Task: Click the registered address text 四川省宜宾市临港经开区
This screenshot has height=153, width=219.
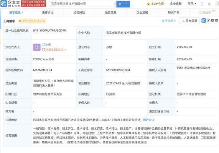Action: click(87, 120)
